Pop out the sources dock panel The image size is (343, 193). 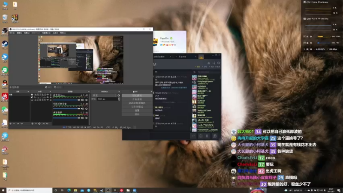(50, 91)
